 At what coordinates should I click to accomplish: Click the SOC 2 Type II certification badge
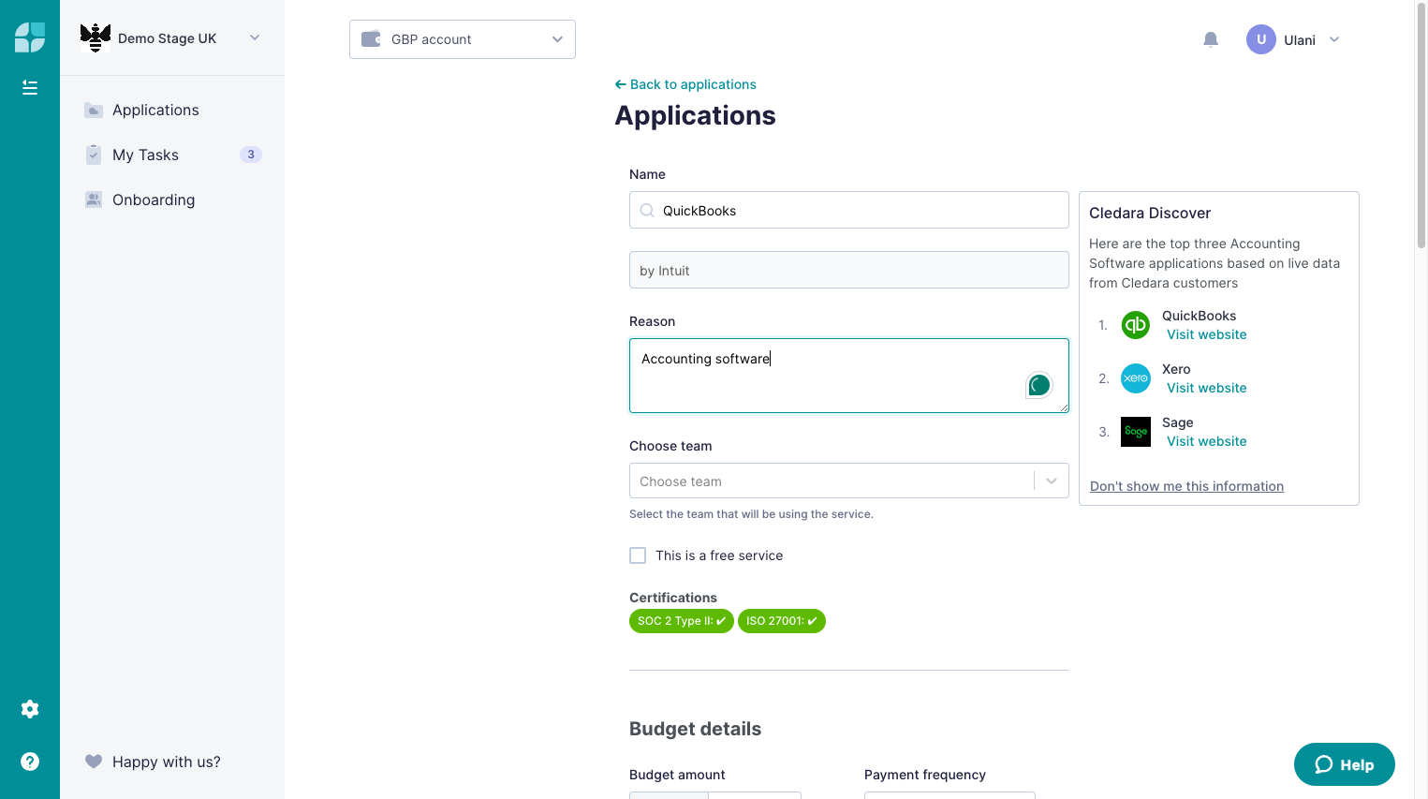pos(682,621)
